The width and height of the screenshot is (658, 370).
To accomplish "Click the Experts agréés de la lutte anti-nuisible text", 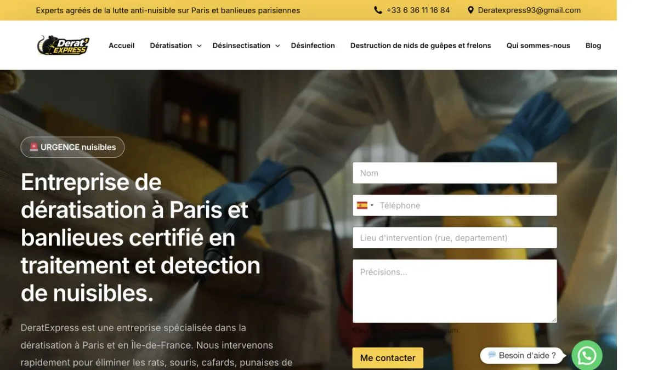I will [168, 10].
